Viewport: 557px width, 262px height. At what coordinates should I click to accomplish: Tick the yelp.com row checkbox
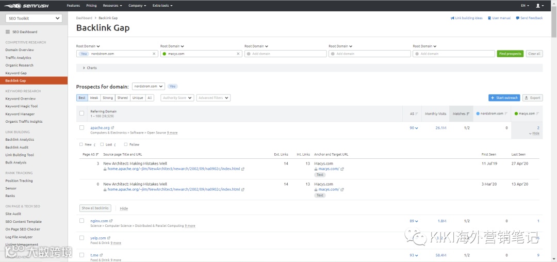coord(81,238)
